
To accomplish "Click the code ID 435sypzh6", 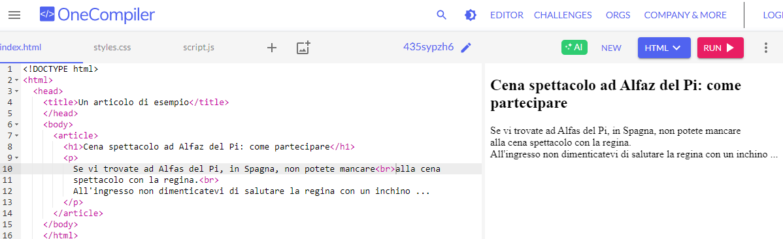I will (429, 48).
